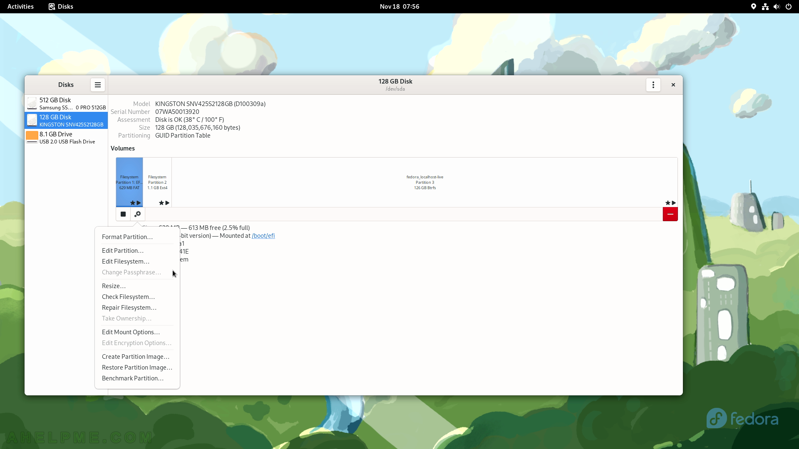Screen dimensions: 799x449
Task: Select Partition 3 126 GB Btrfs volume
Action: click(x=424, y=182)
